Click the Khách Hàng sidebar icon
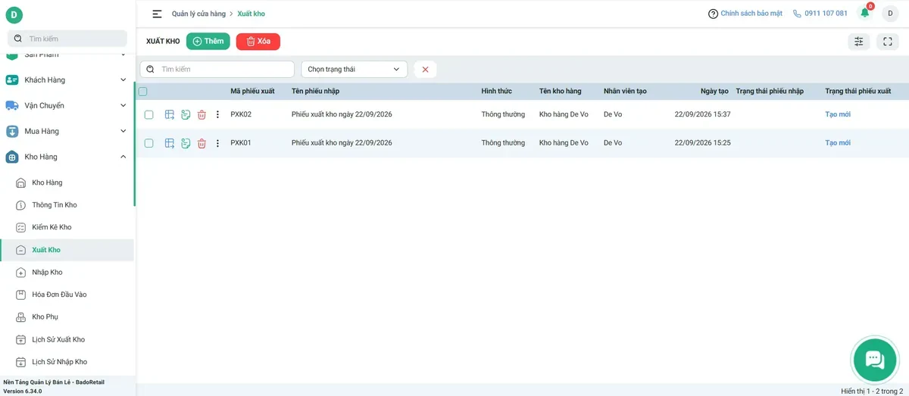 tap(12, 80)
